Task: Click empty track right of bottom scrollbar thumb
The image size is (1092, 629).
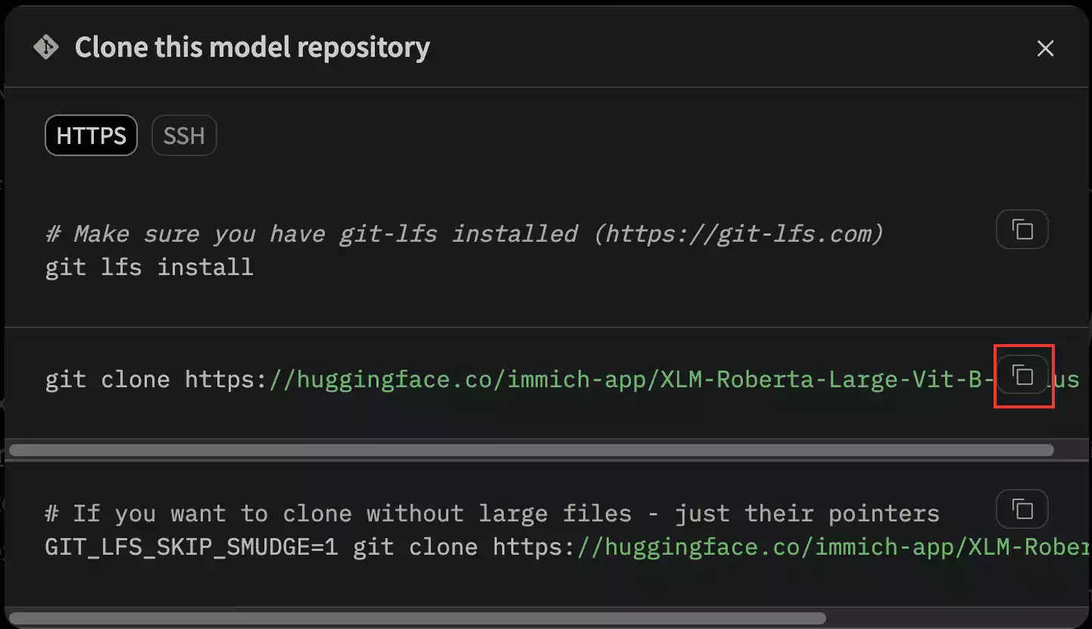Action: click(954, 618)
